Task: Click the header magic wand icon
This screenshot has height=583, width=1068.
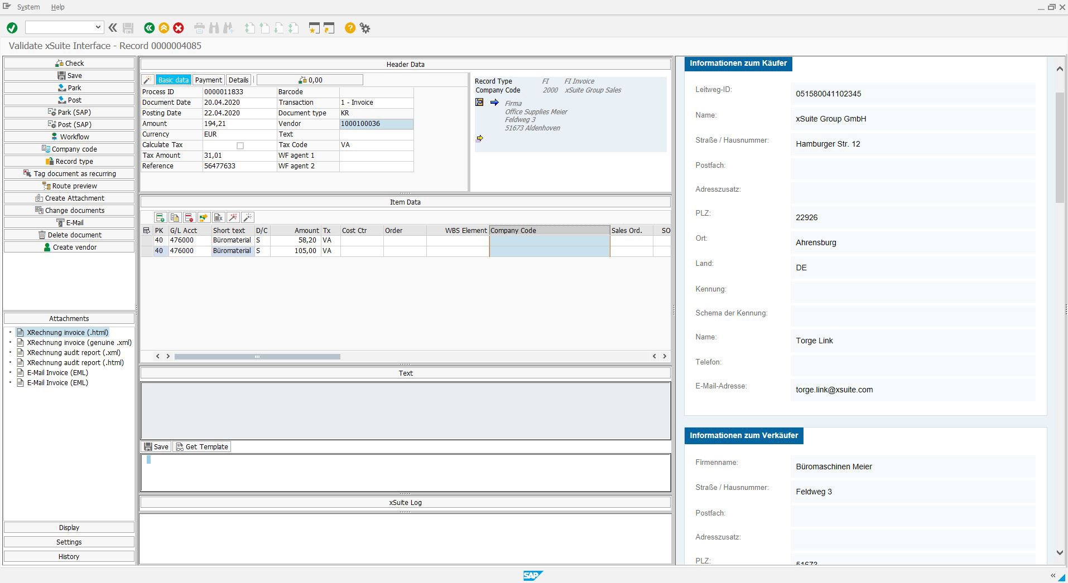Action: [x=148, y=80]
